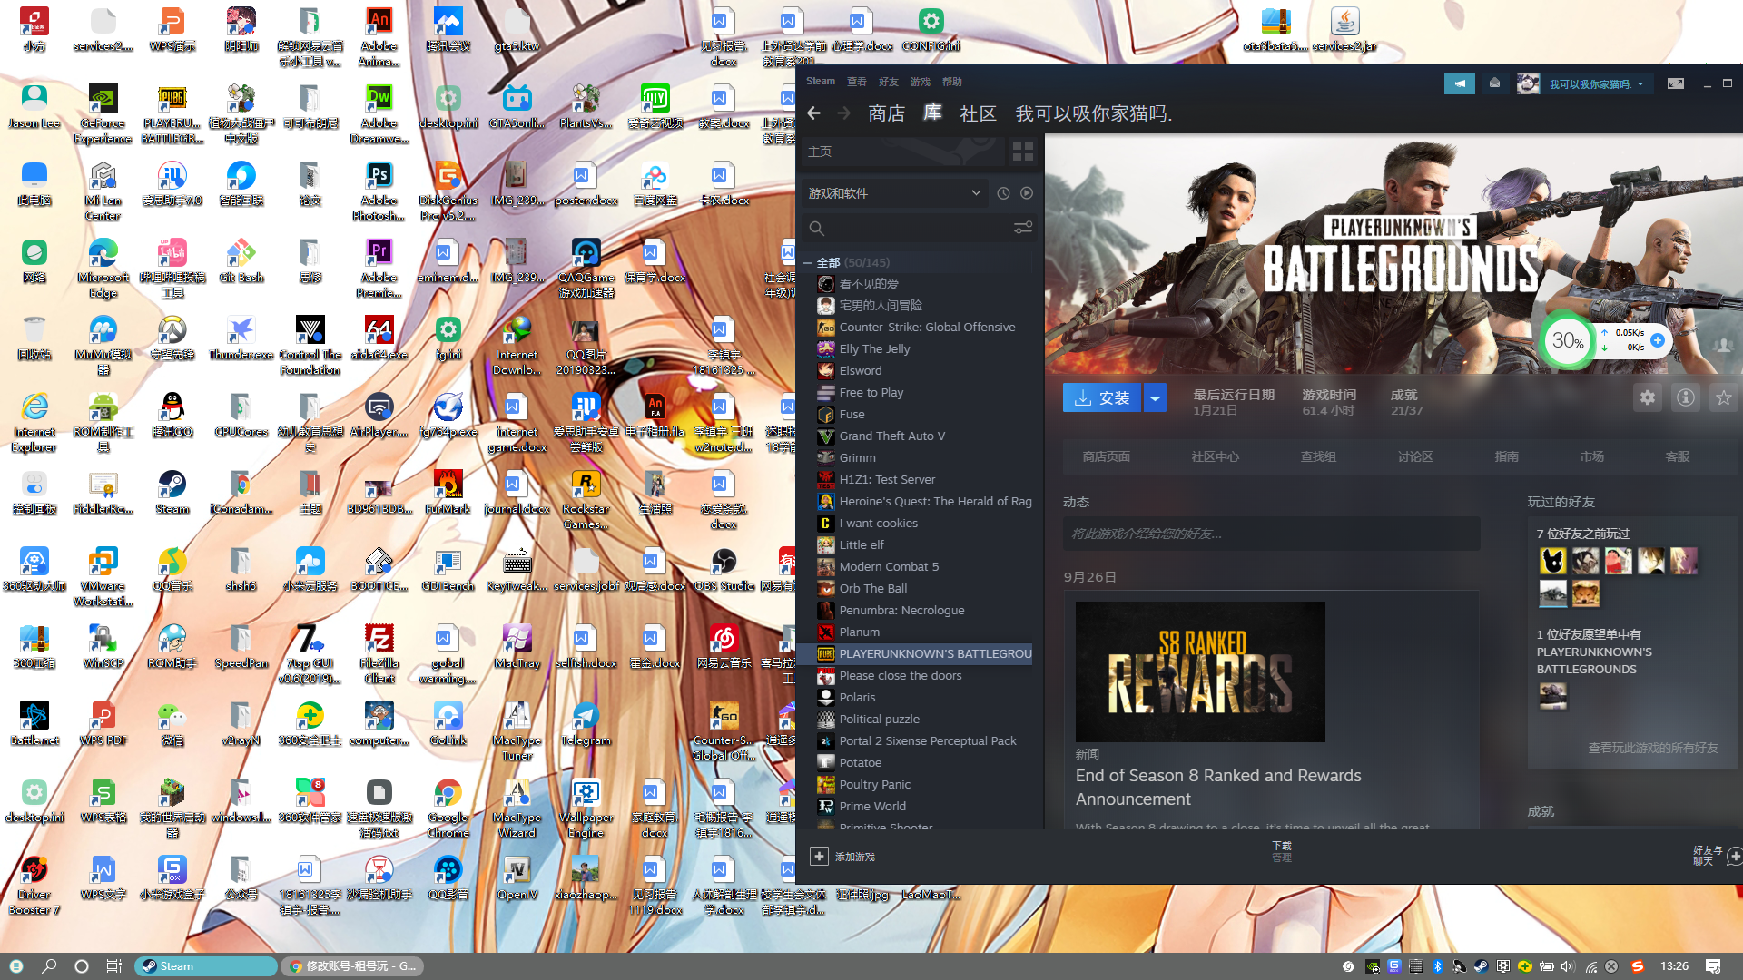Open Friends & Chat at bottom right
The height and width of the screenshot is (980, 1743).
1716,856
